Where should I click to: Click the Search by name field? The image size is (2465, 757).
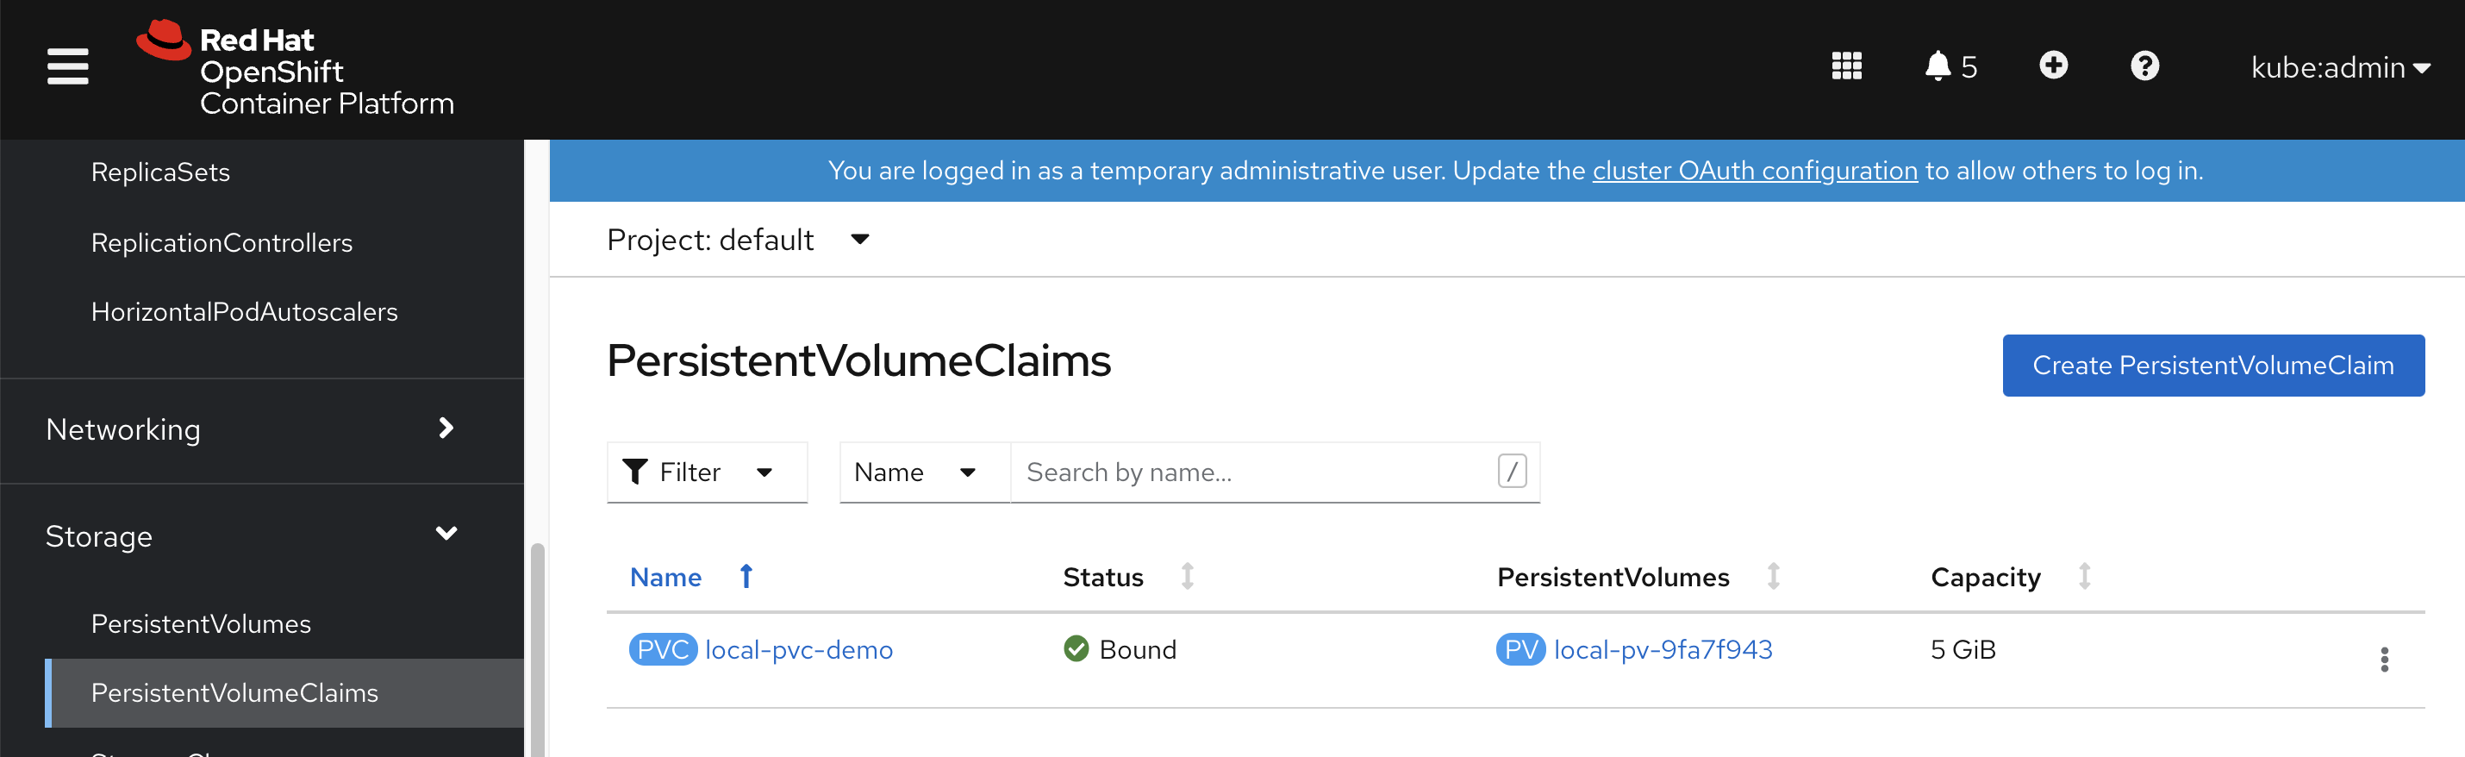pos(1253,472)
